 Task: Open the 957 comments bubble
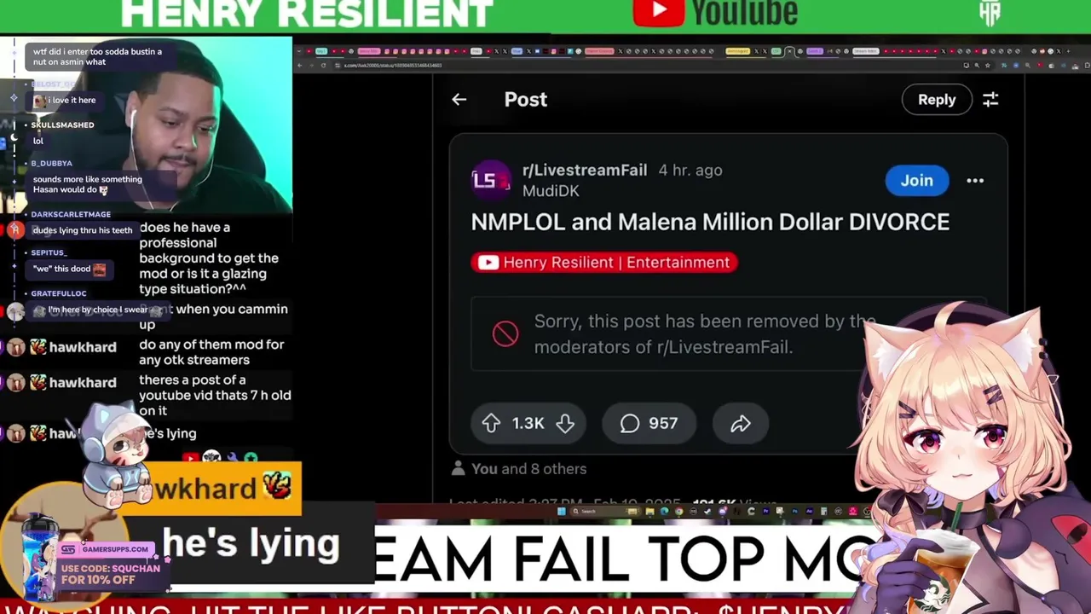click(649, 423)
